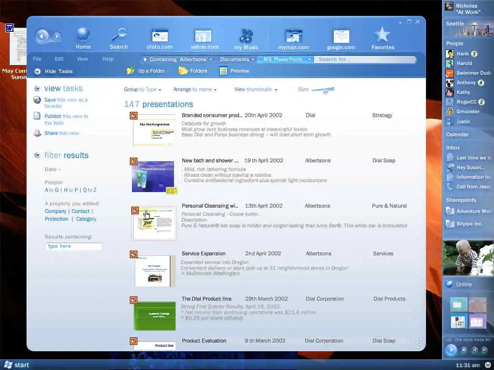This screenshot has height=370, width=494.
Task: Filter people A to G
Action: [x=52, y=190]
